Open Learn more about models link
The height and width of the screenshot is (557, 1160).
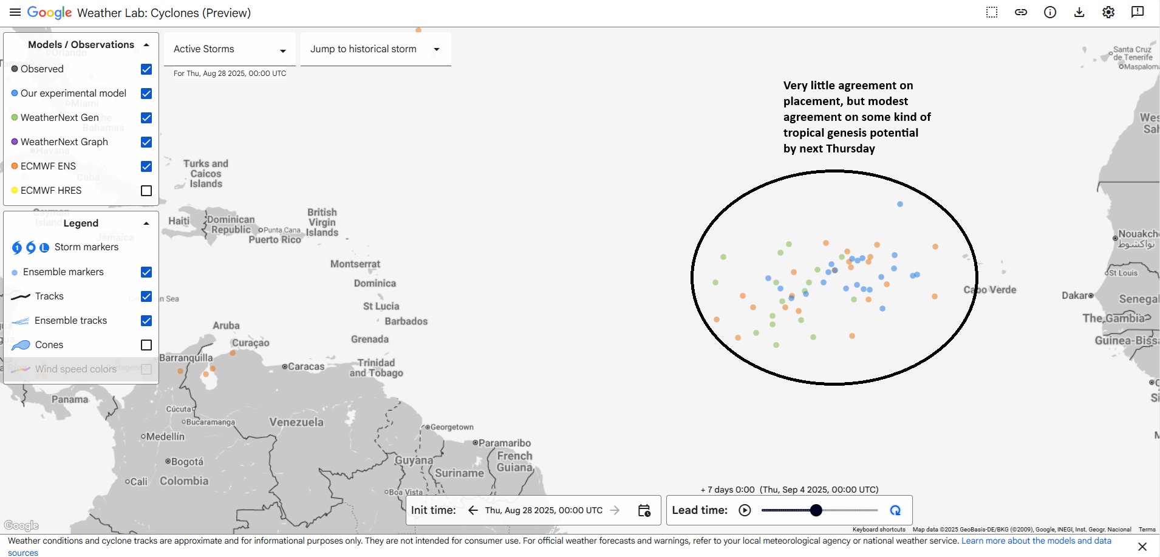click(1036, 541)
